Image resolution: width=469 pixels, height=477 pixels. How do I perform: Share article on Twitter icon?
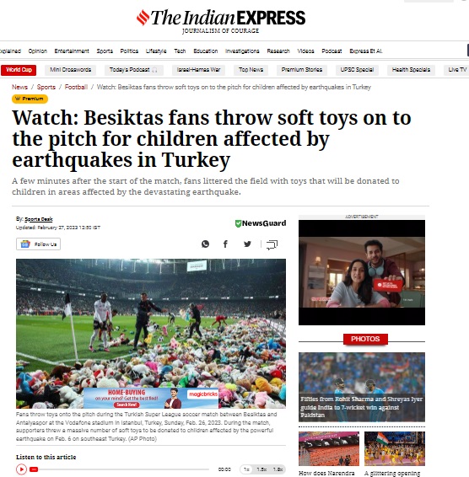click(x=247, y=244)
